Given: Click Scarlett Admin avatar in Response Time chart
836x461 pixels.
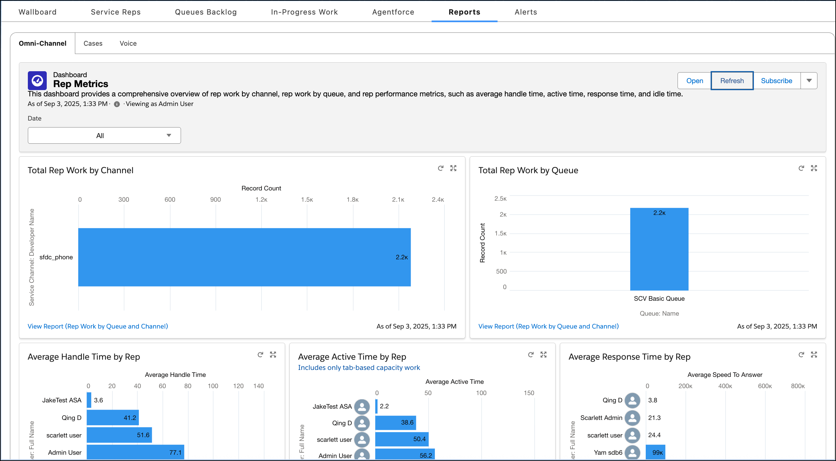Looking at the screenshot, I should tap(632, 418).
